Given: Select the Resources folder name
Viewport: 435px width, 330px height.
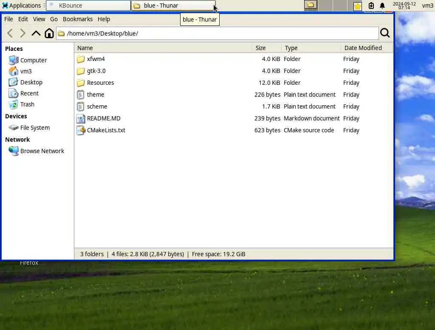Looking at the screenshot, I should tap(100, 83).
